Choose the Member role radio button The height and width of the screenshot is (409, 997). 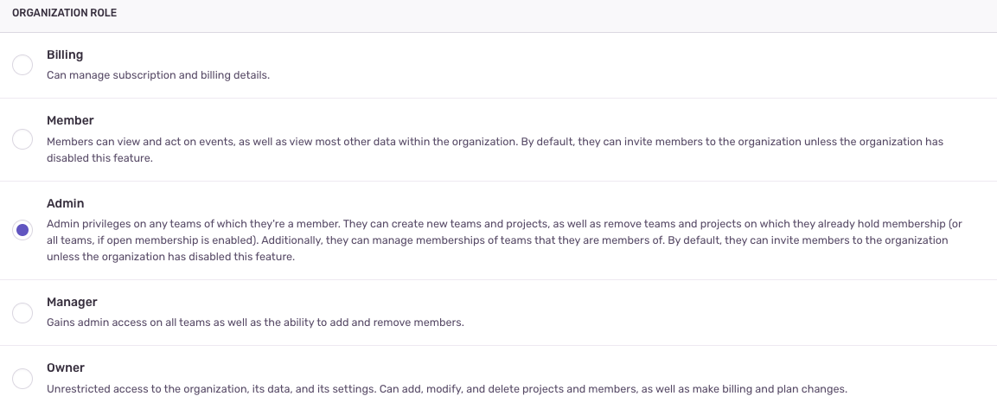click(x=22, y=139)
